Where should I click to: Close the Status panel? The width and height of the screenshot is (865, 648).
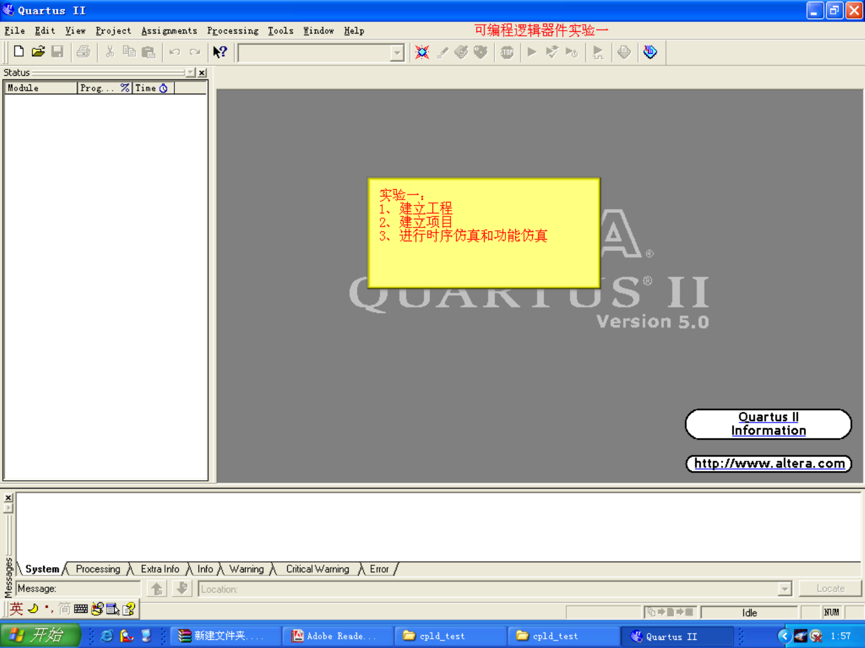[202, 73]
